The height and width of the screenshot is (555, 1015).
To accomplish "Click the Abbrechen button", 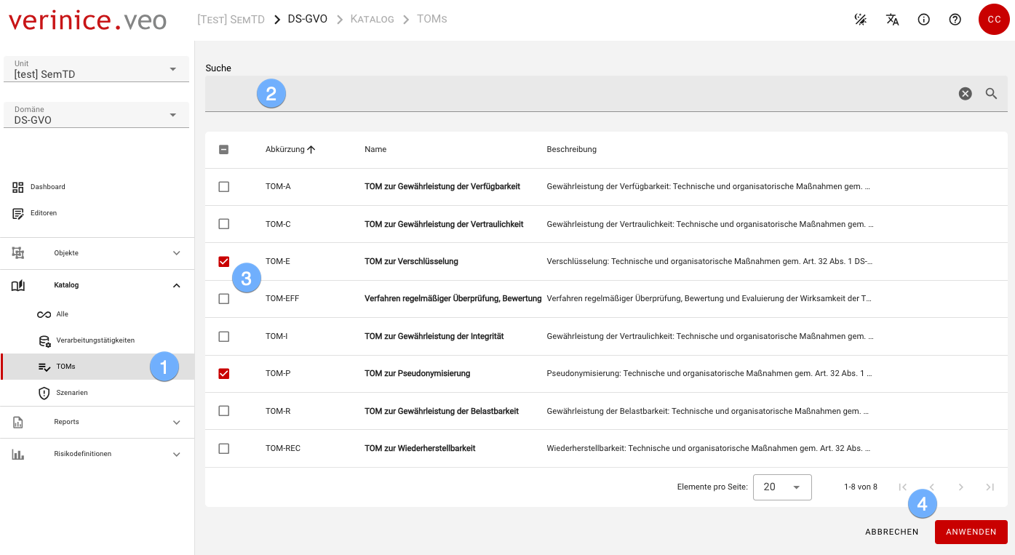I will 891,532.
